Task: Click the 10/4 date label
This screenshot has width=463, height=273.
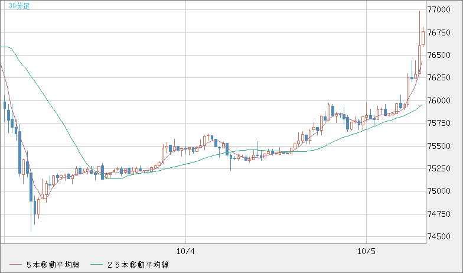Action: coord(185,252)
